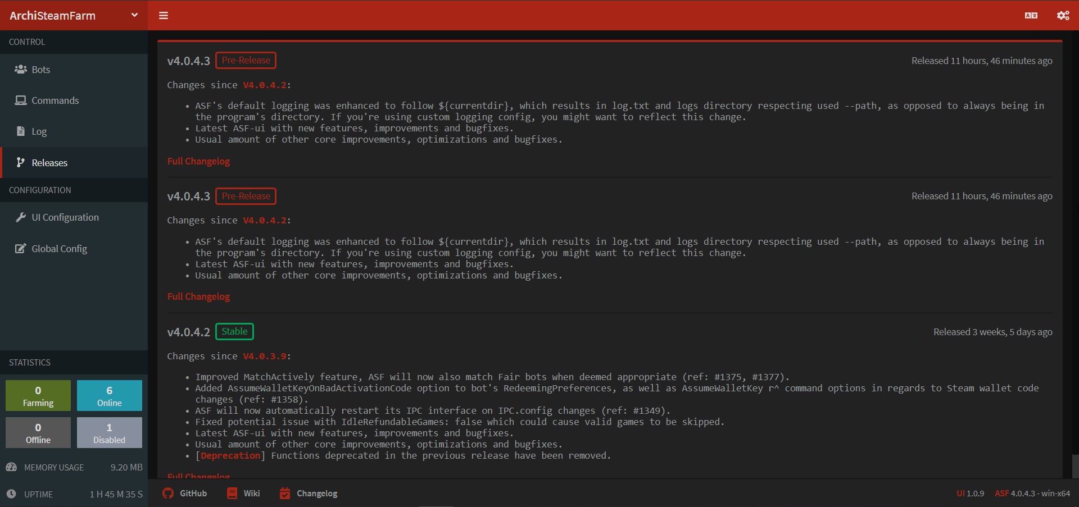
Task: Click the Commands laptop icon
Action: pyautogui.click(x=21, y=101)
